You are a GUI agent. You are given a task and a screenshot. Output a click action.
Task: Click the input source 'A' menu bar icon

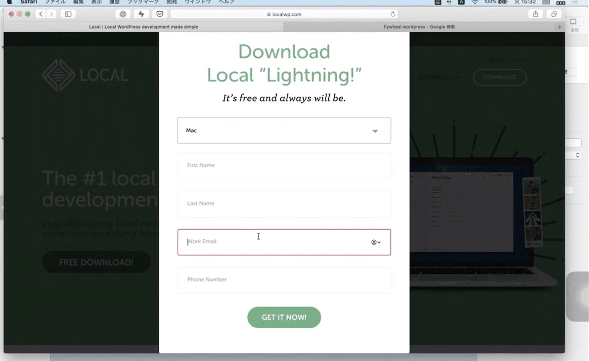coord(461,2)
